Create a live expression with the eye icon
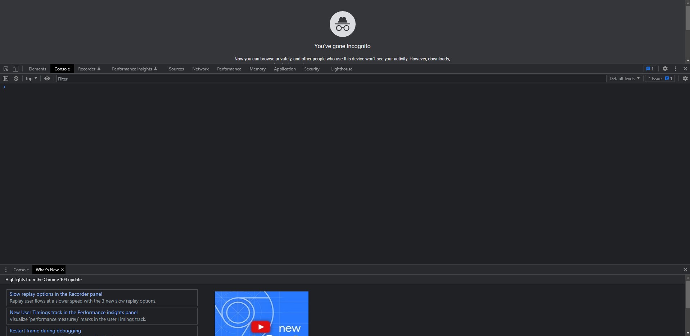 pos(47,78)
